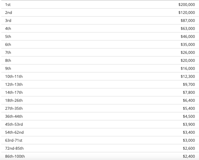This screenshot has width=199, height=160.
Task: Select the $20,000 payout for 8th
Action: 188,61
